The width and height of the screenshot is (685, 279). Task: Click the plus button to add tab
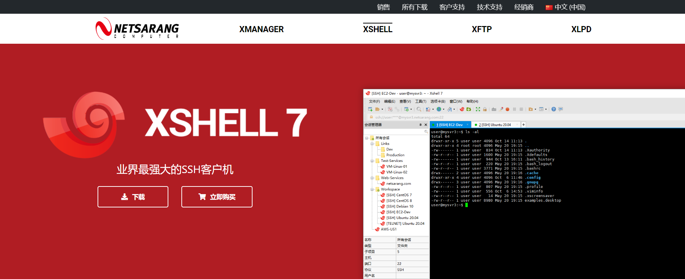(524, 125)
